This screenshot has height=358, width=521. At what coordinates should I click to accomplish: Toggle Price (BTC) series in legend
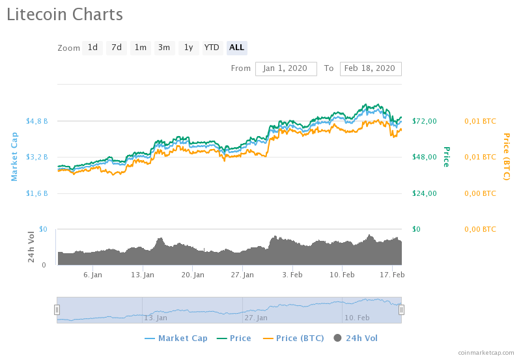[294, 338]
